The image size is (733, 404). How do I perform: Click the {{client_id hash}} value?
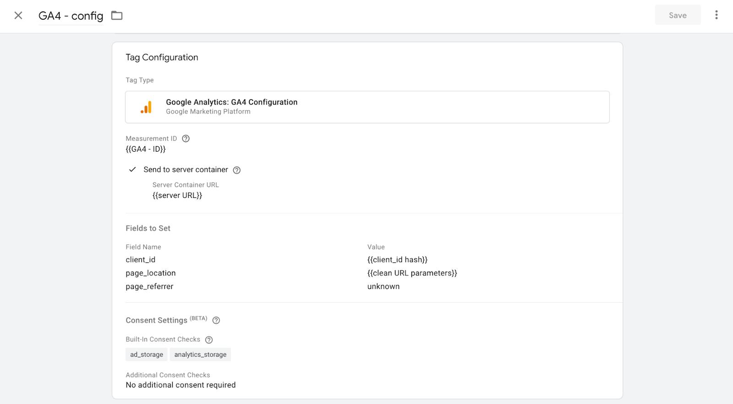click(x=397, y=260)
